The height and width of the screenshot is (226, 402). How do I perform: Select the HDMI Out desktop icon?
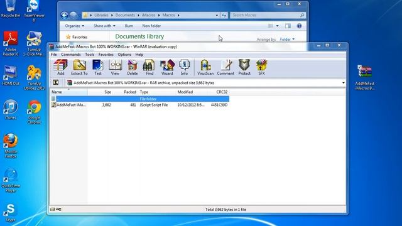coord(11,75)
